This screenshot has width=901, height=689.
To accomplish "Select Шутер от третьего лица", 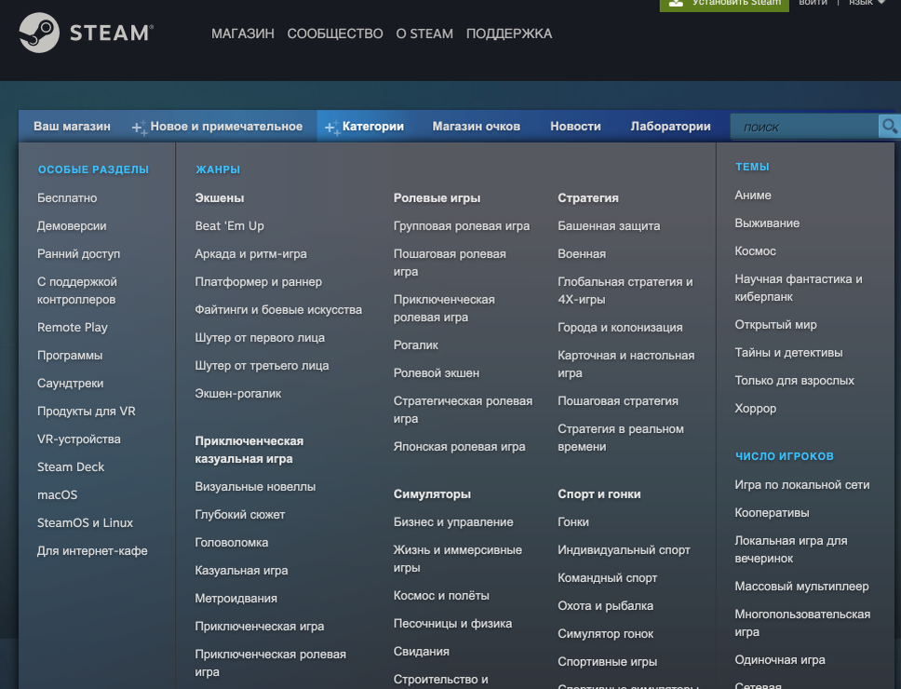I will click(x=262, y=366).
